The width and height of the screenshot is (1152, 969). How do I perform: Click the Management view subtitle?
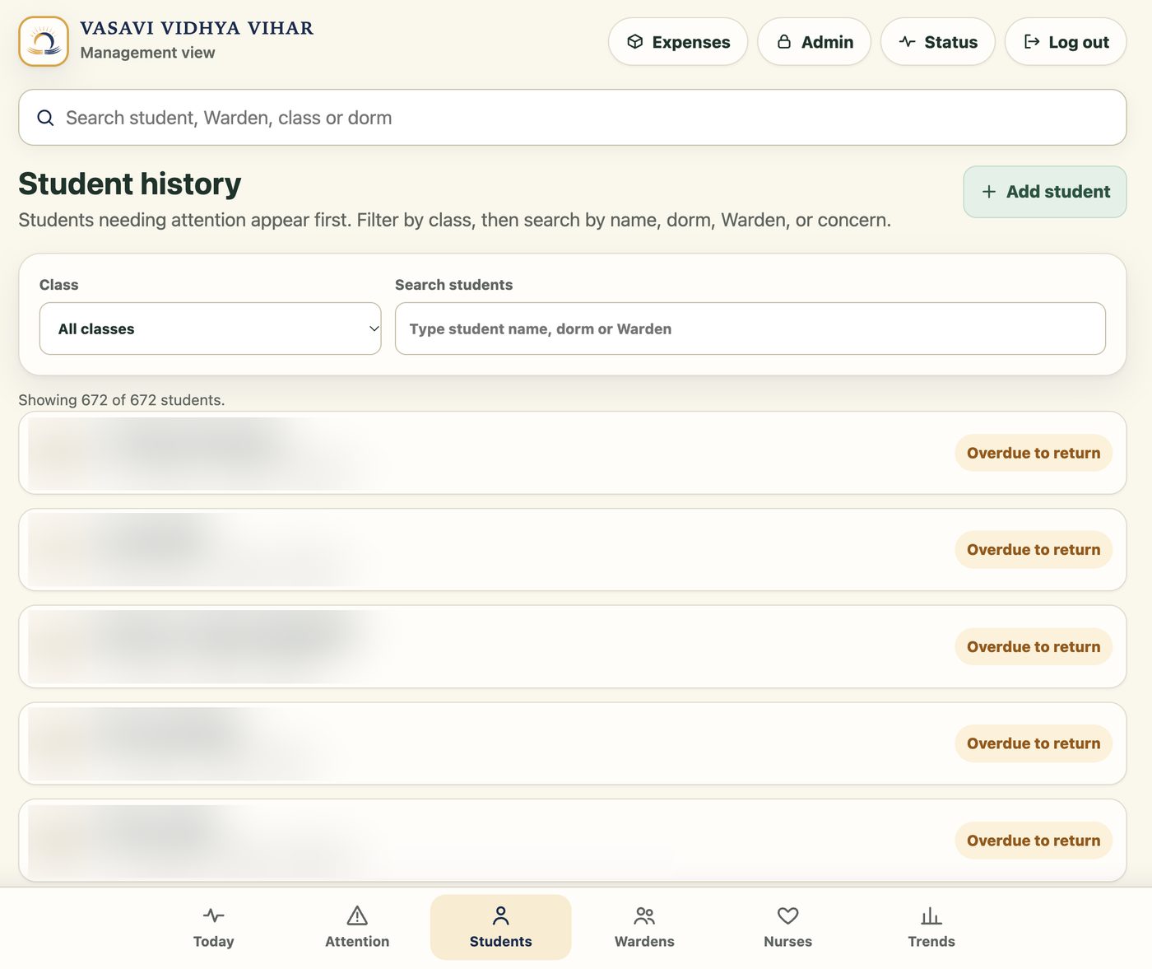147,53
